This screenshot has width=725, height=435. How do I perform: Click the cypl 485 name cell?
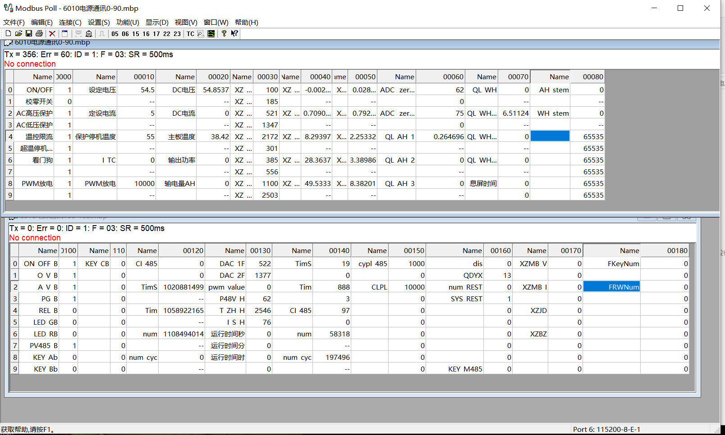tap(370, 263)
